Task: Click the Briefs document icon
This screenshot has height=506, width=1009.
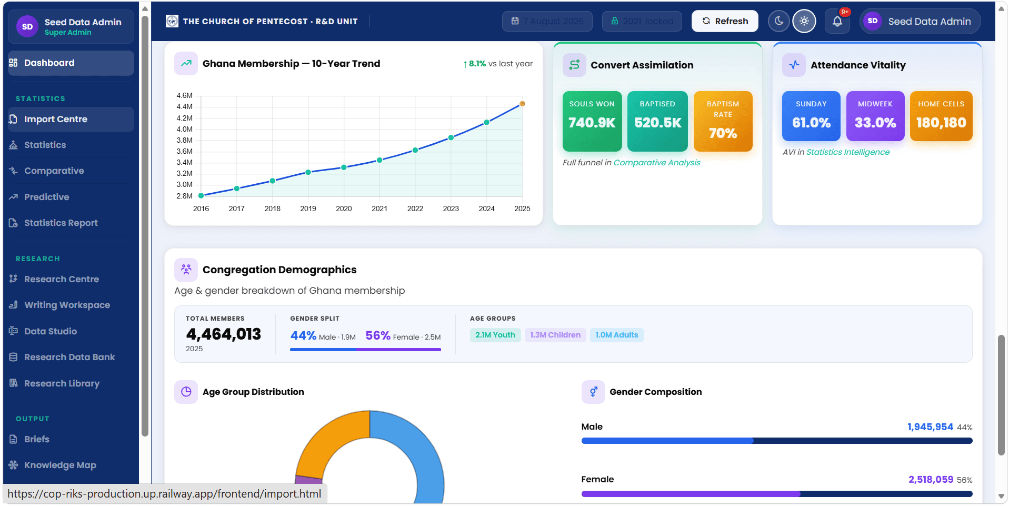Action: point(14,439)
